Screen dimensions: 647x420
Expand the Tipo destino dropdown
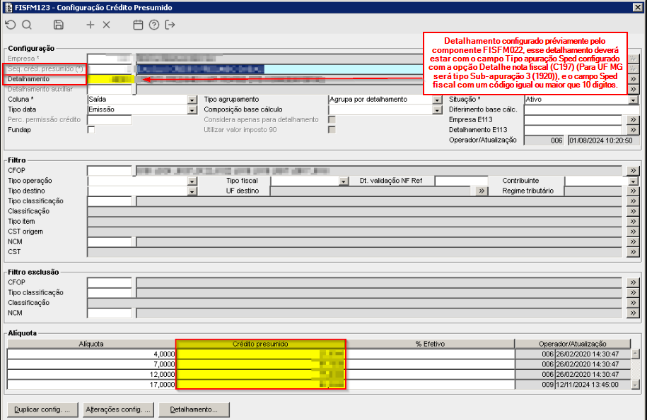[x=192, y=191]
